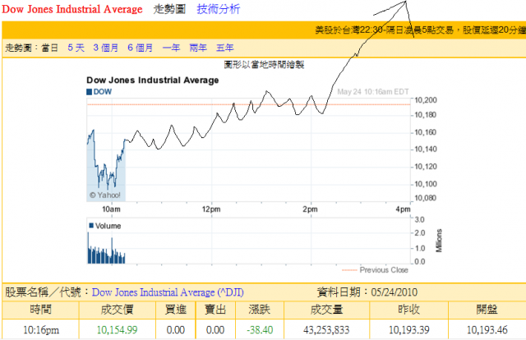Switch chart range to 6 個月

click(140, 48)
